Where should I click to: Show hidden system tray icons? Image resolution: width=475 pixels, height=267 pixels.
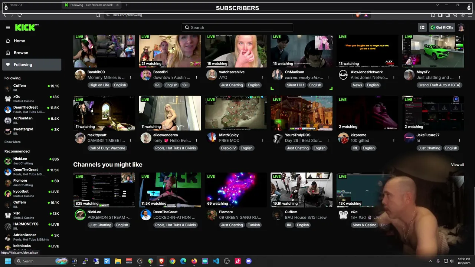[430, 261]
